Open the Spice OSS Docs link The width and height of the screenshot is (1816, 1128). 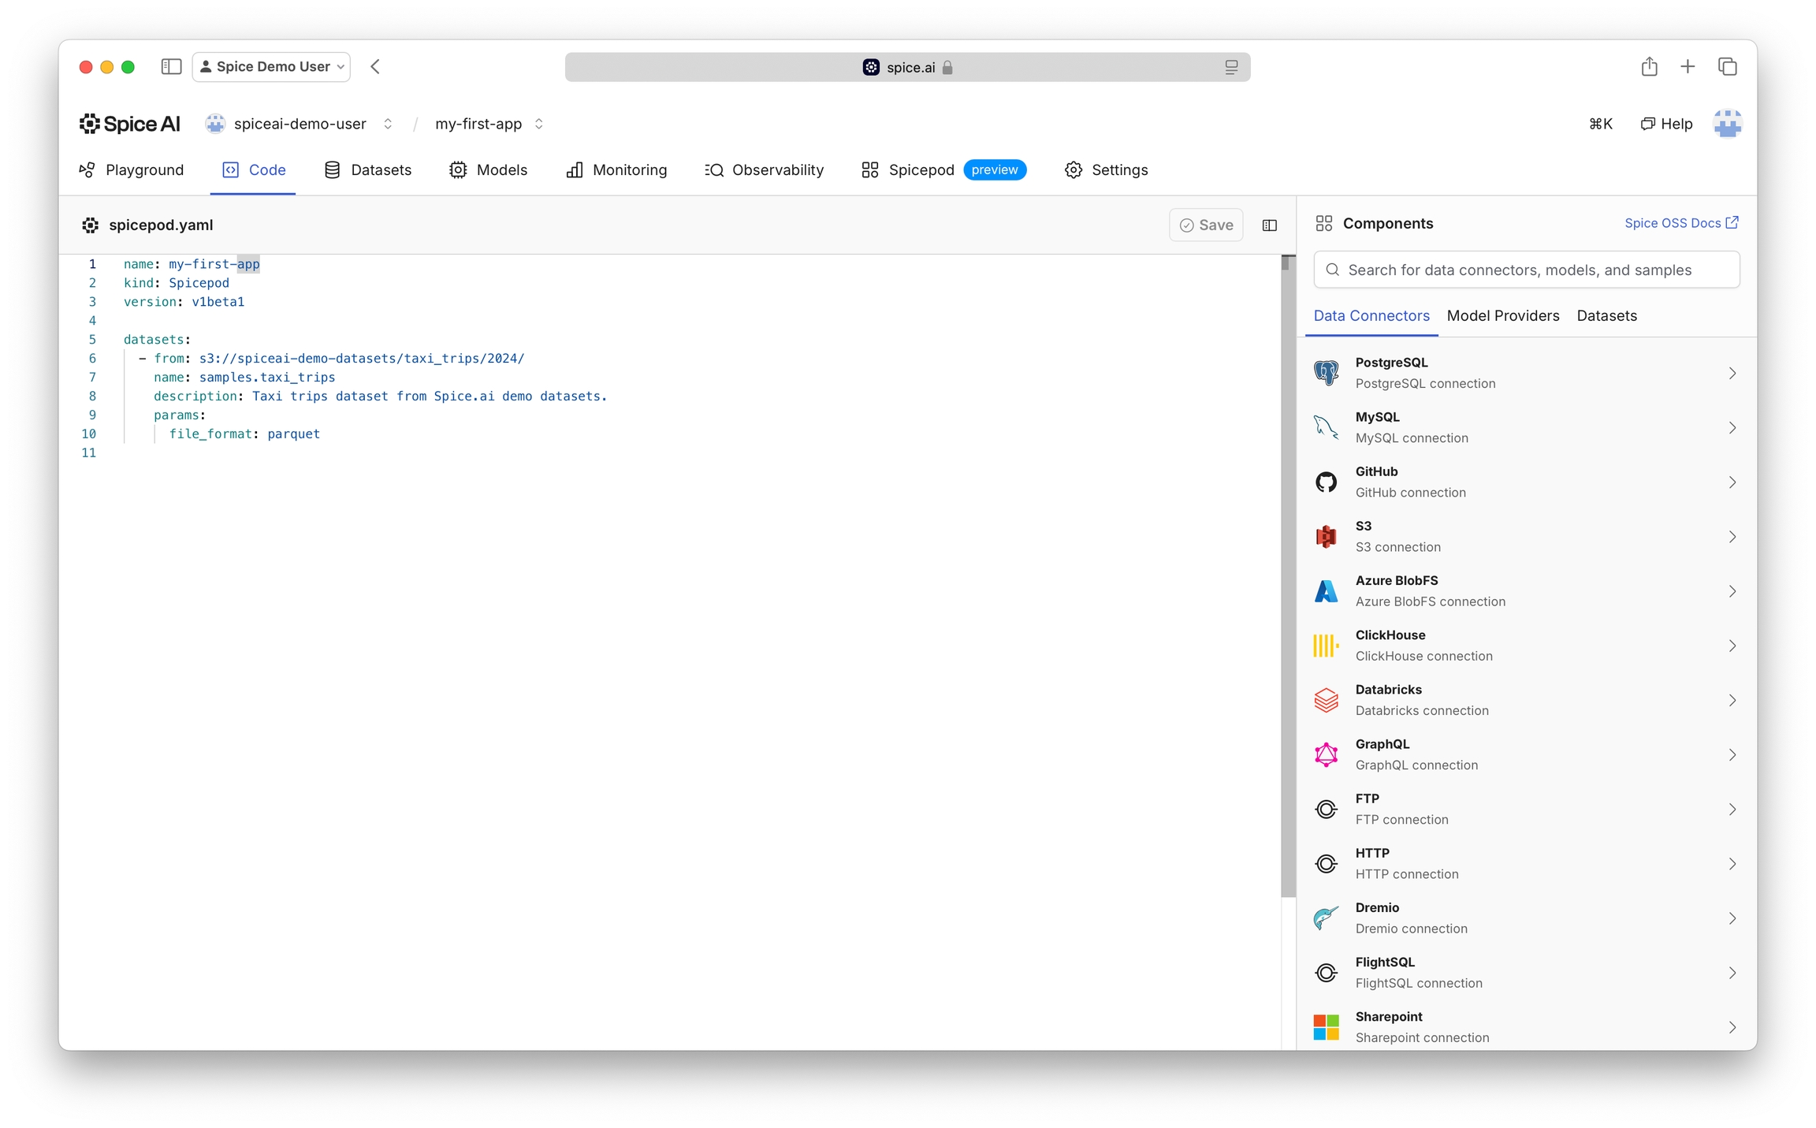pos(1680,223)
